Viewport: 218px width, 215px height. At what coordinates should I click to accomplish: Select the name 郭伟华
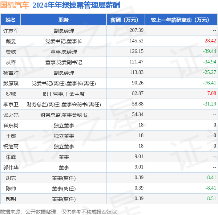11,168
